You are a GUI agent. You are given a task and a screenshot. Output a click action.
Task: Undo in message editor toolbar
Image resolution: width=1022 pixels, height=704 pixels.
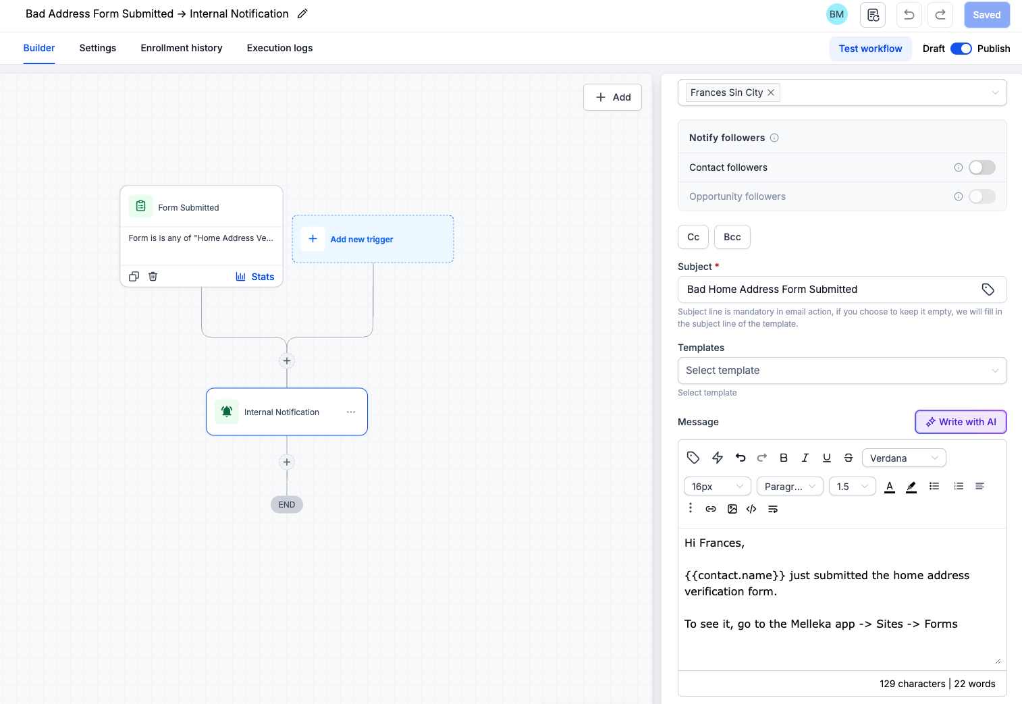tap(741, 458)
